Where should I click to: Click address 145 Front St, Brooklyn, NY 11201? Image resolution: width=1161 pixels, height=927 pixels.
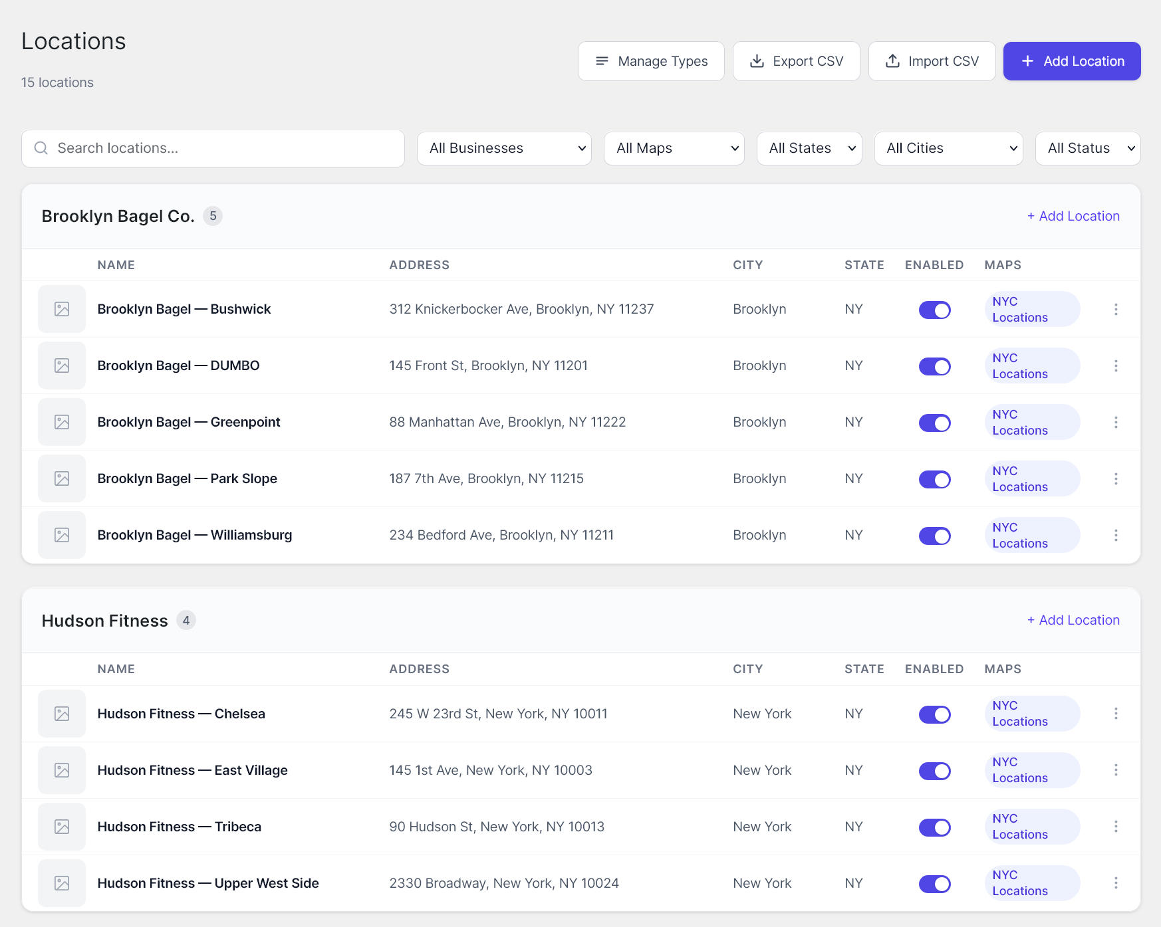point(489,365)
